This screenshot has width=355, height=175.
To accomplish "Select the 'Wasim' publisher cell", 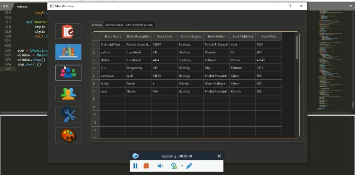I will (243, 60).
